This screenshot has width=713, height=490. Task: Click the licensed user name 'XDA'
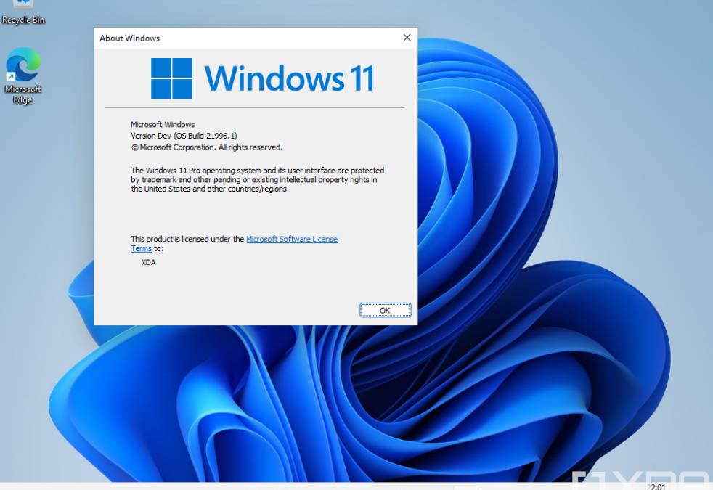149,262
